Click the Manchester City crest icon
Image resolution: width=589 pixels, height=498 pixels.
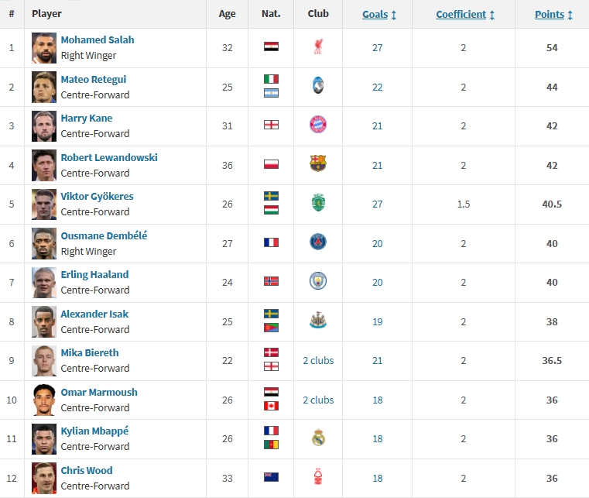pyautogui.click(x=318, y=281)
